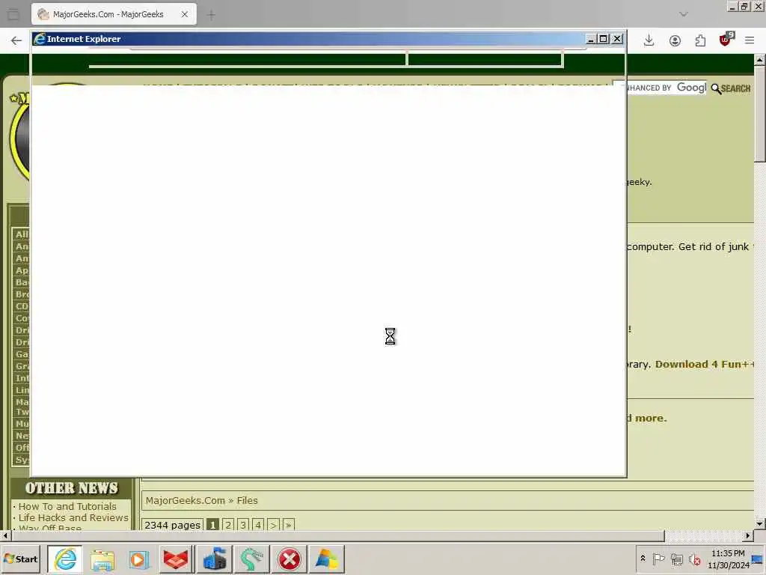Open the browser downloads icon

649,40
